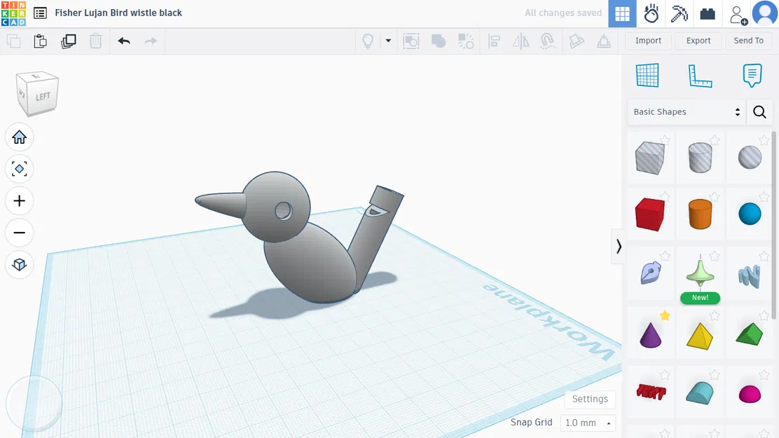Click the Copy toolbar icon

tap(14, 41)
